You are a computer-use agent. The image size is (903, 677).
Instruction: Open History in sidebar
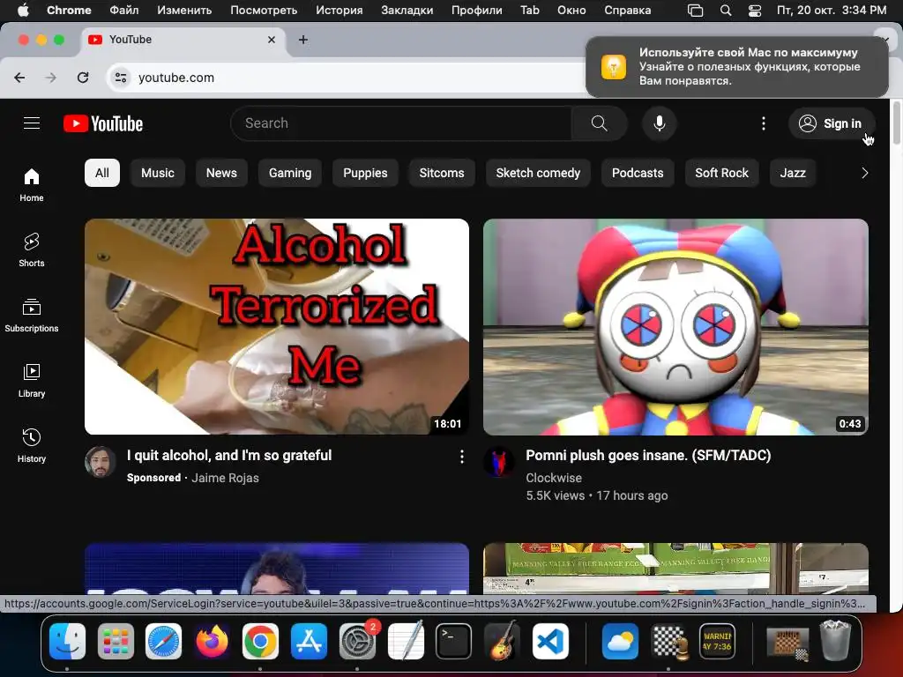tap(32, 445)
